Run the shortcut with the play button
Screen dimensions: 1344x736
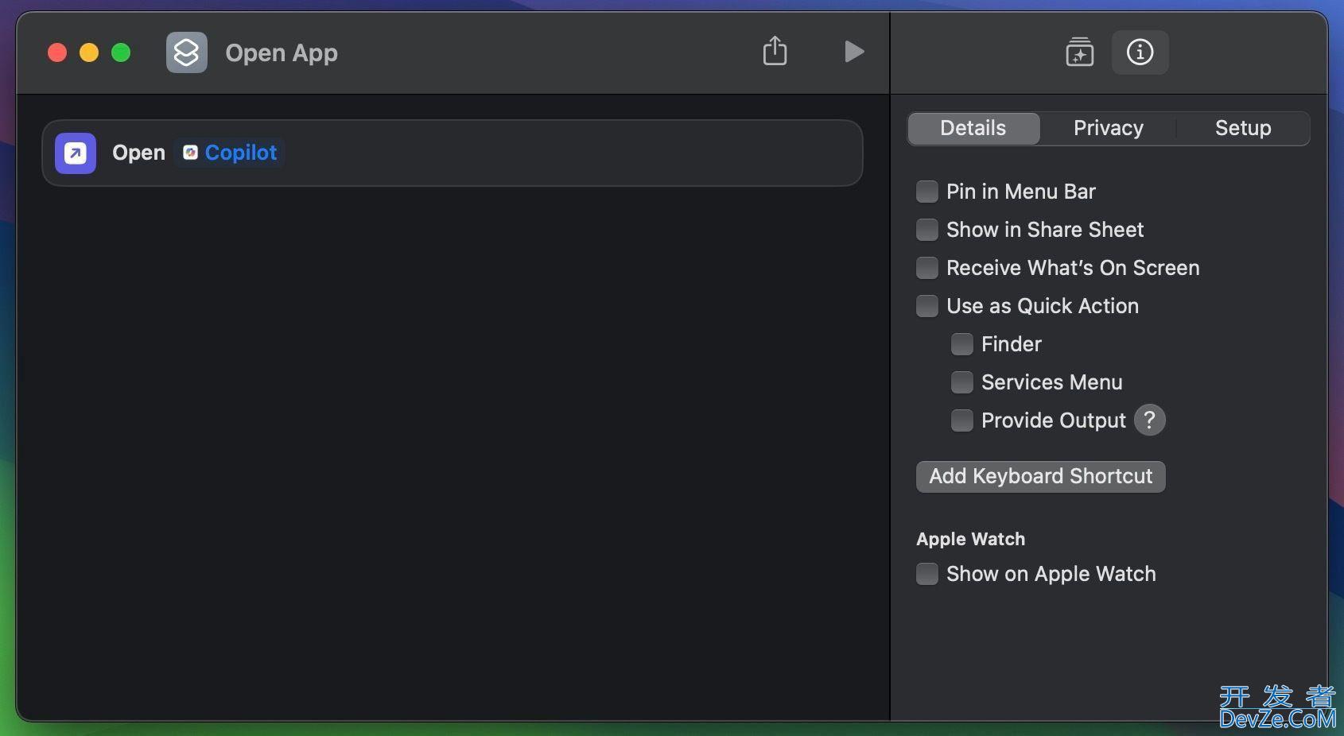click(853, 52)
